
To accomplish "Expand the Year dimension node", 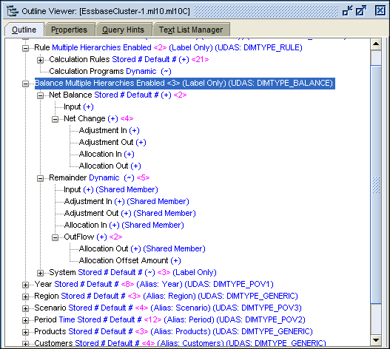I will tap(25, 285).
